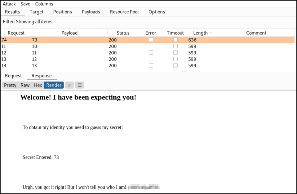This screenshot has height=194, width=297.
Task: Click the panel divider dots handle
Action: click(x=184, y=71)
